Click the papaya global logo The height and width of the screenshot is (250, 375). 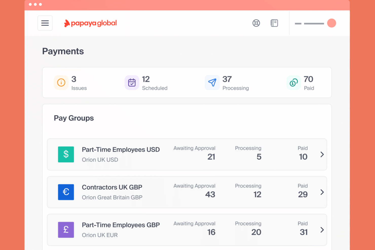[90, 23]
